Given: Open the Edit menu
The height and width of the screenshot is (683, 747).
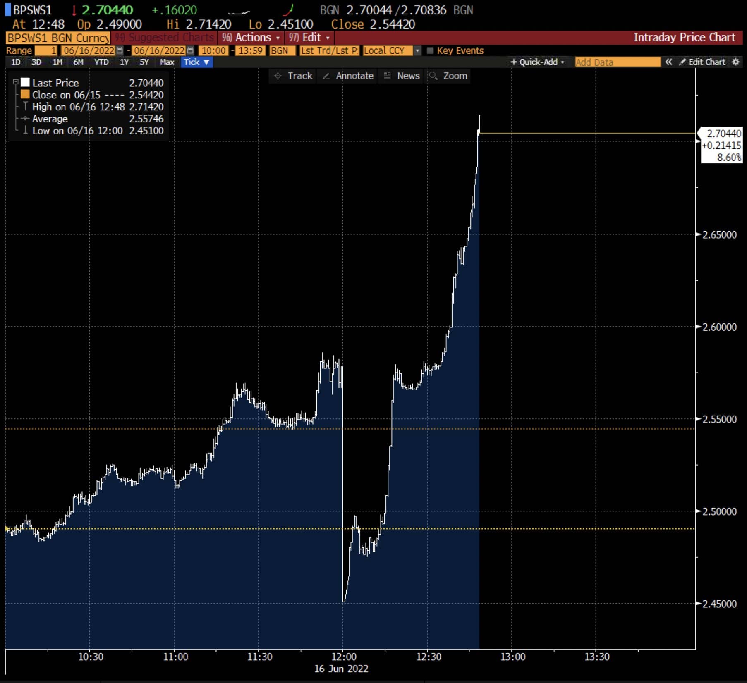Looking at the screenshot, I should point(309,38).
